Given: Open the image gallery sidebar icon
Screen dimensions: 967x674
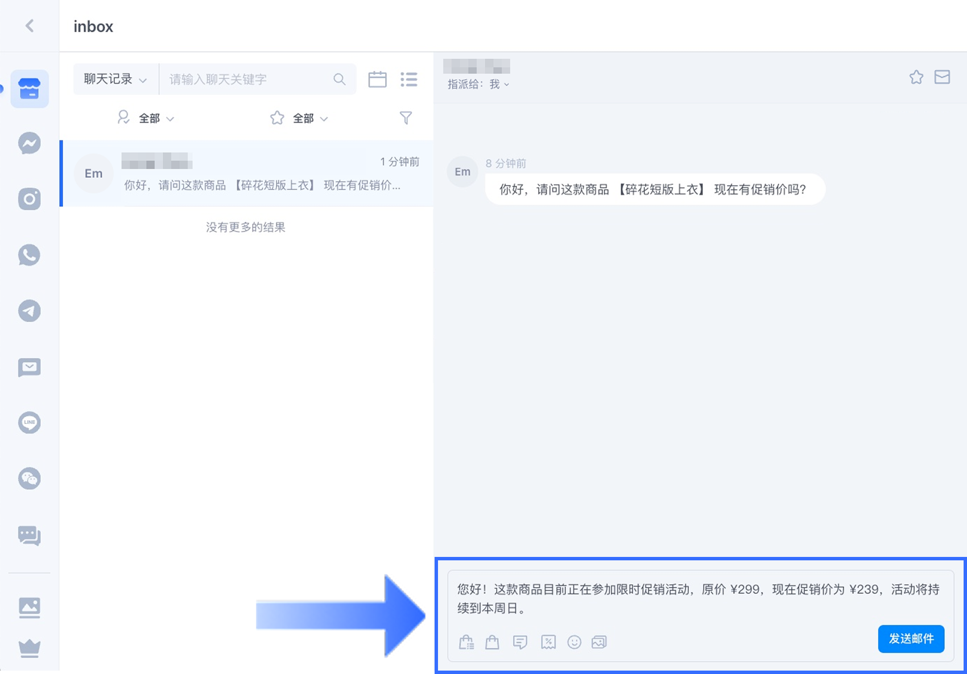Looking at the screenshot, I should click(x=30, y=608).
